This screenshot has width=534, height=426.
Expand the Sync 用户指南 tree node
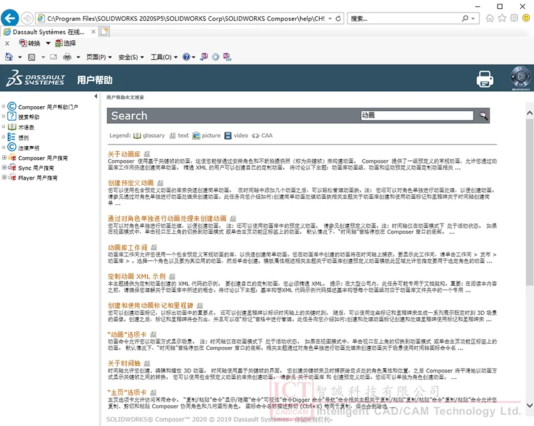[x=4, y=168]
